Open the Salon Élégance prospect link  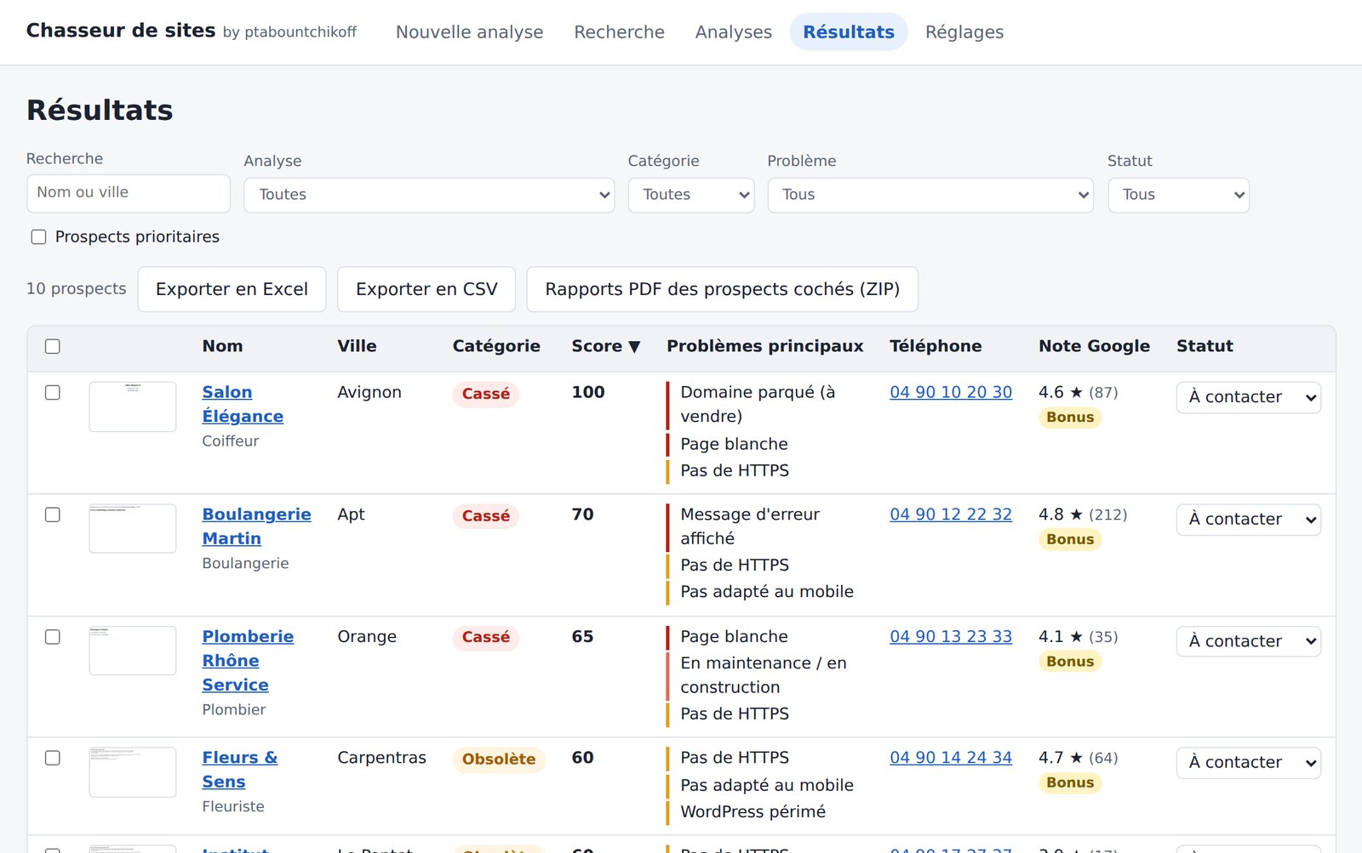pyautogui.click(x=243, y=404)
